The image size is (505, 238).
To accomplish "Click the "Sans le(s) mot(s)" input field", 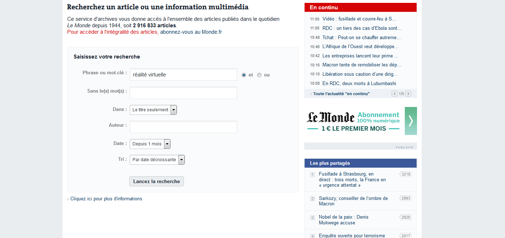I will 183,93.
